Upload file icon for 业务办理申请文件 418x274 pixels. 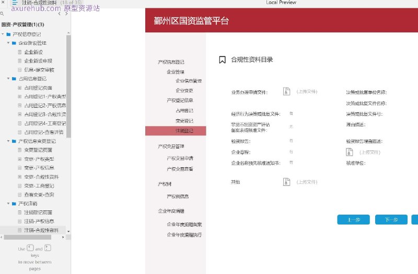[x=286, y=92]
